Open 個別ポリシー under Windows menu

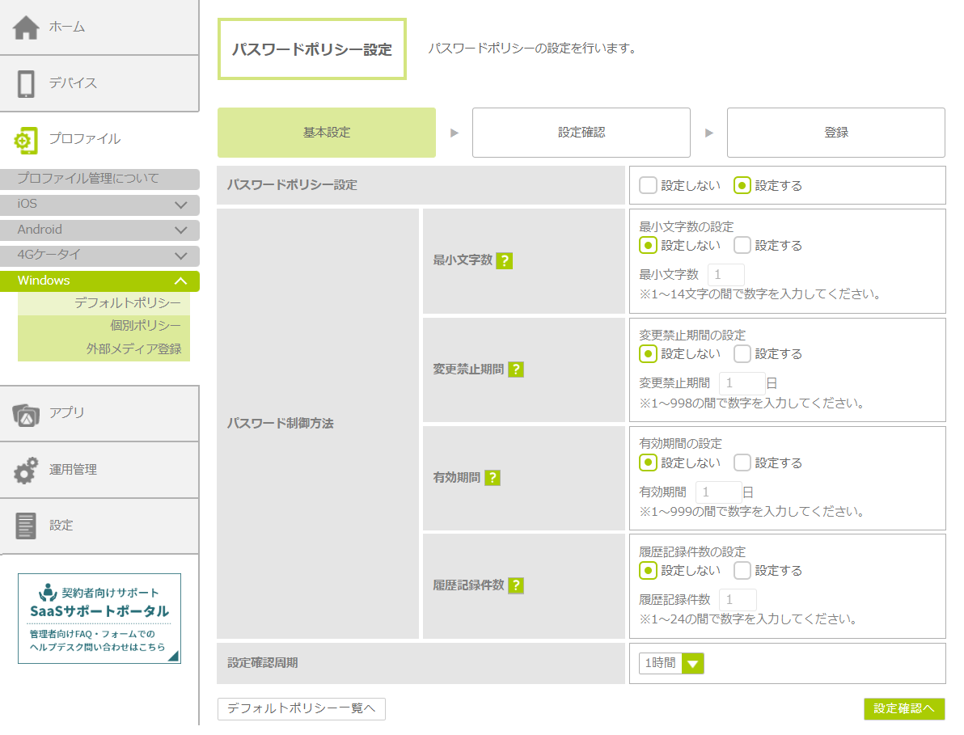[x=146, y=326]
